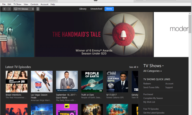
Task: Open the Truth or Dare episode title
Action: coord(88,95)
